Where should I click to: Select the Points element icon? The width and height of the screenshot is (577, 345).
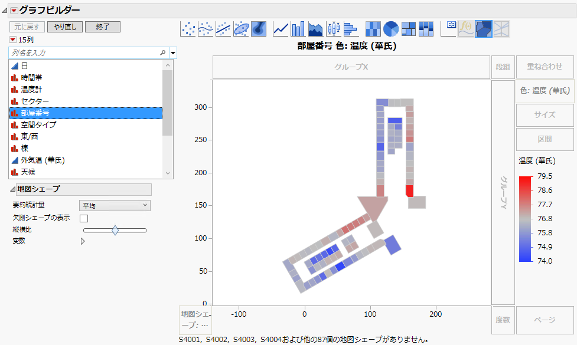[188, 29]
